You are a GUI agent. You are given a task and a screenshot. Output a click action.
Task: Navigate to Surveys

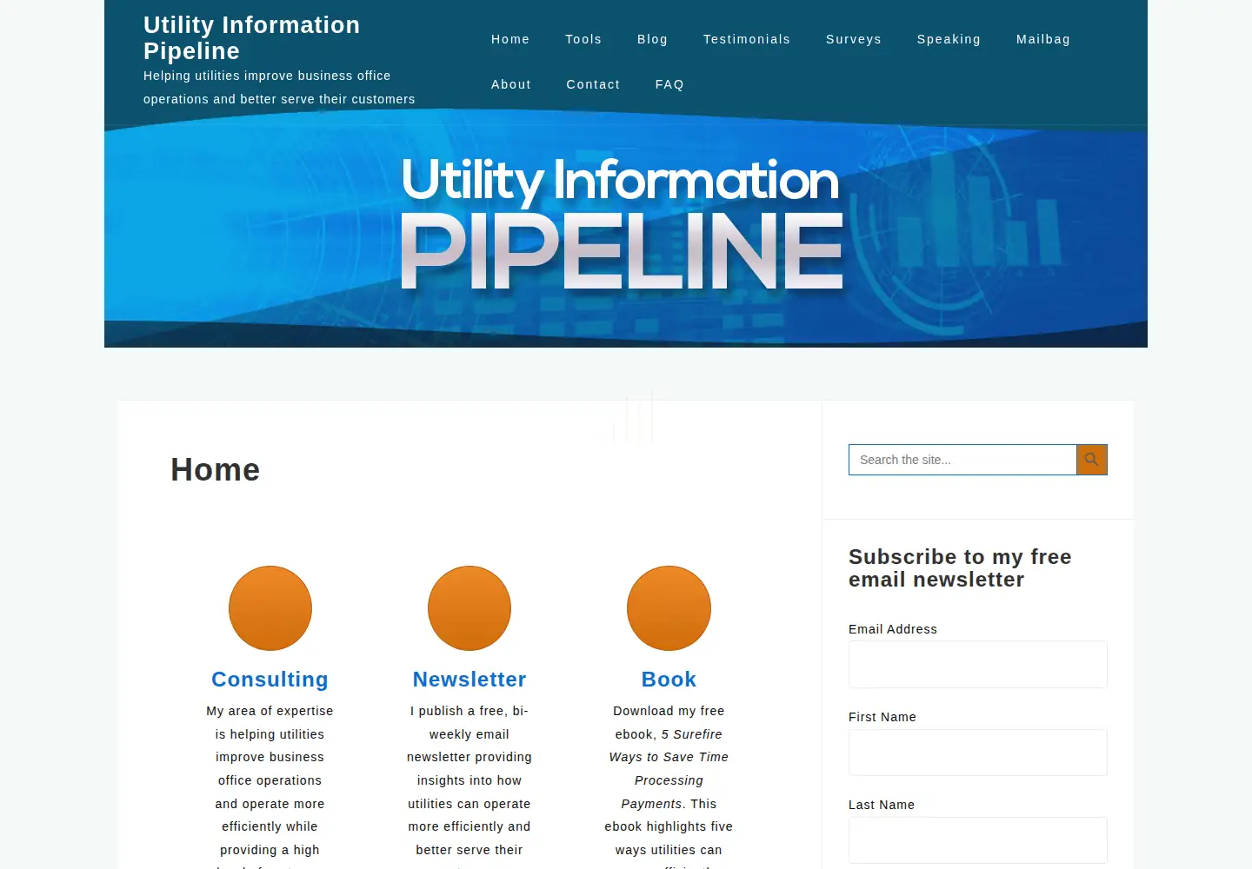pyautogui.click(x=854, y=39)
